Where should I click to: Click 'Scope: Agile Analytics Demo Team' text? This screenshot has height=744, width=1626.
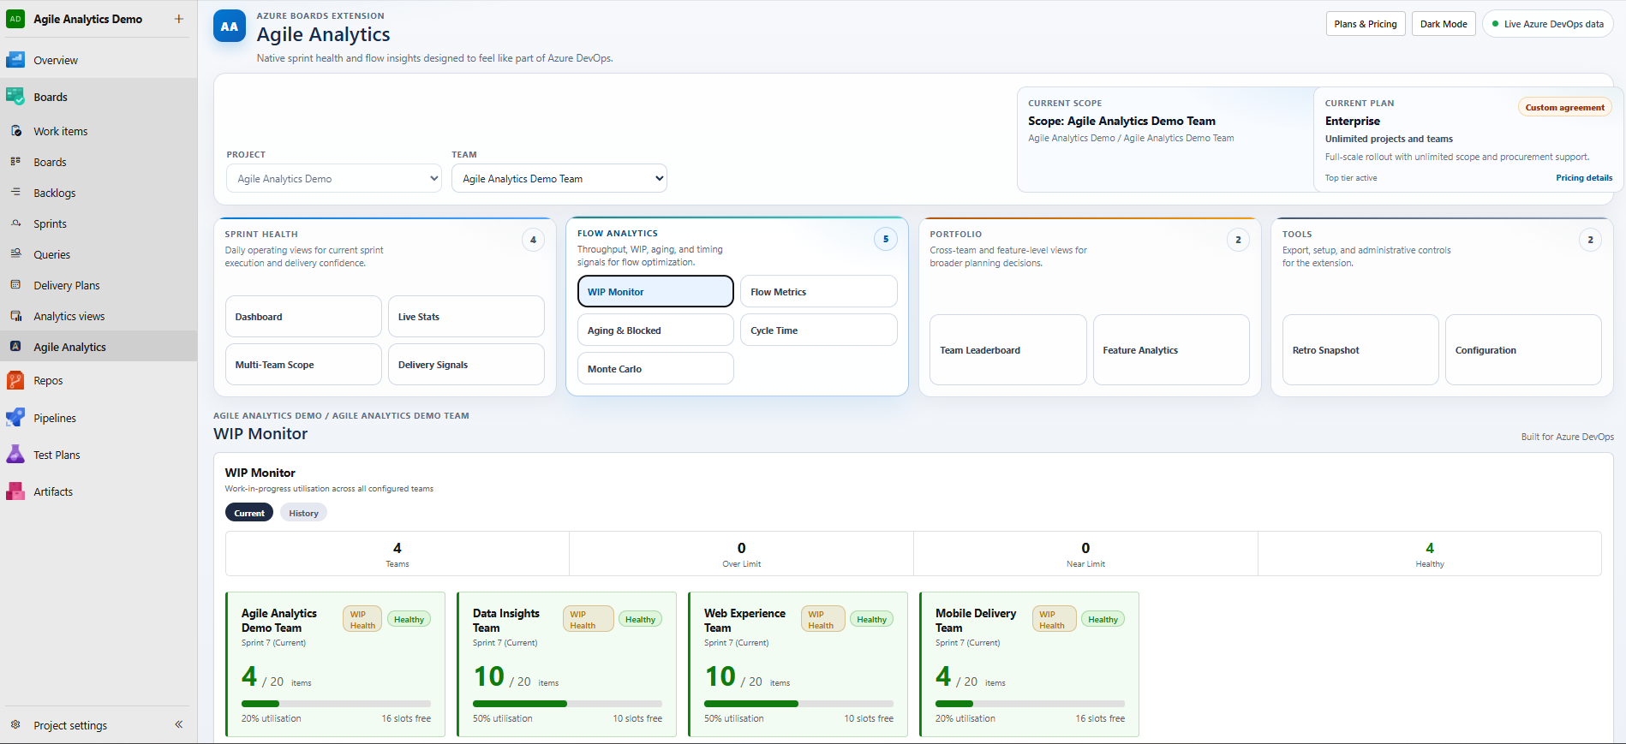point(1121,121)
